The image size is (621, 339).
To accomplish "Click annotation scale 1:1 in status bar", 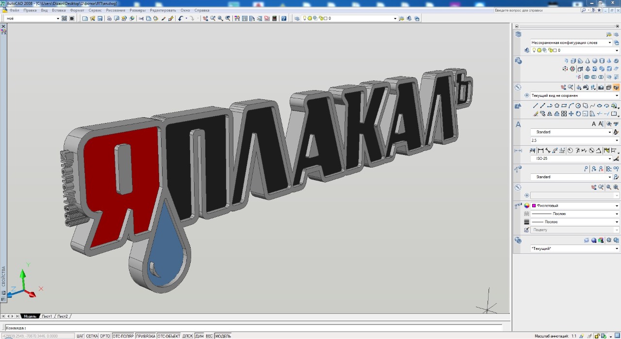I will click(574, 336).
